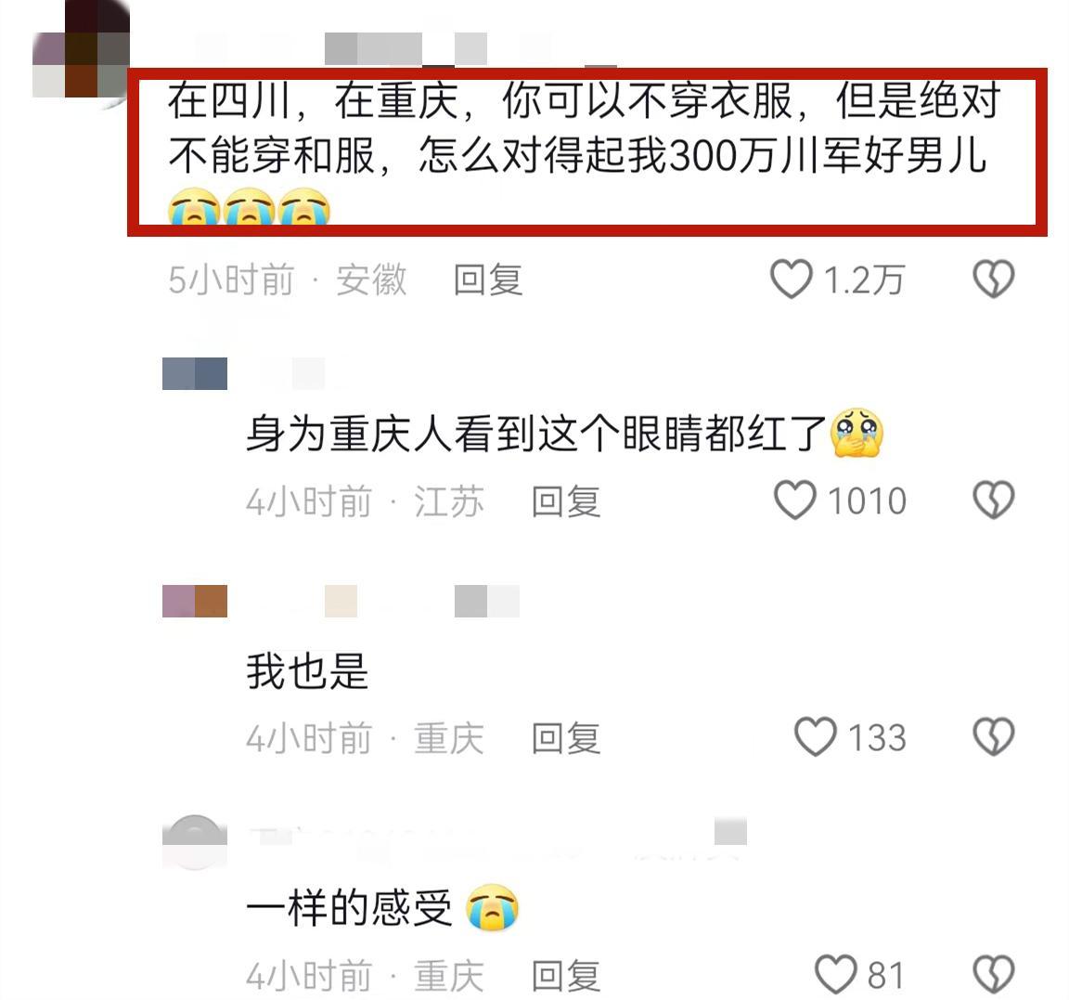This screenshot has height=1000, width=1069.
Task: Dislike the 一样的感受 reply
Action: (993, 974)
